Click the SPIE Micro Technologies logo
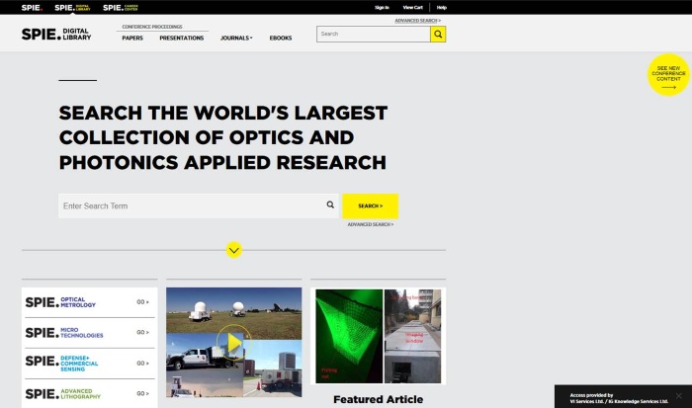Viewport: 692px width, 408px height. 64,333
